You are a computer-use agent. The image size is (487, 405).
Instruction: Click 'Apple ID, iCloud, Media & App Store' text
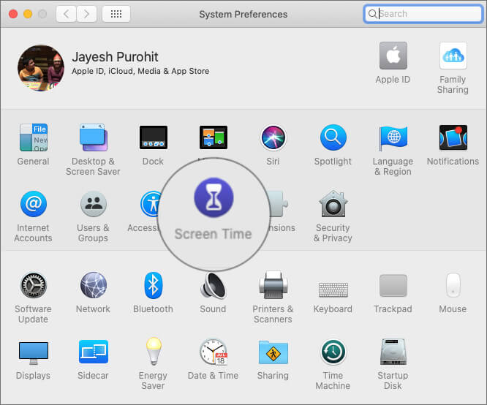click(x=140, y=71)
